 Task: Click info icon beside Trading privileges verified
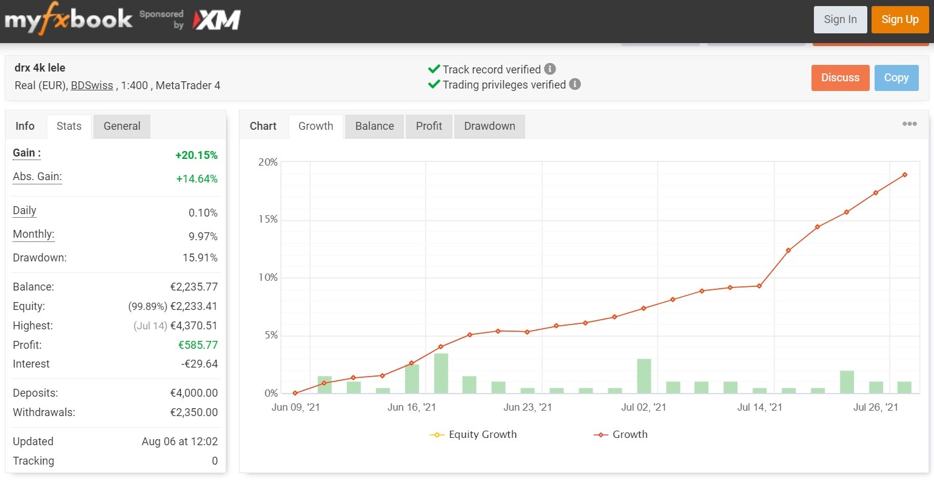pyautogui.click(x=575, y=84)
